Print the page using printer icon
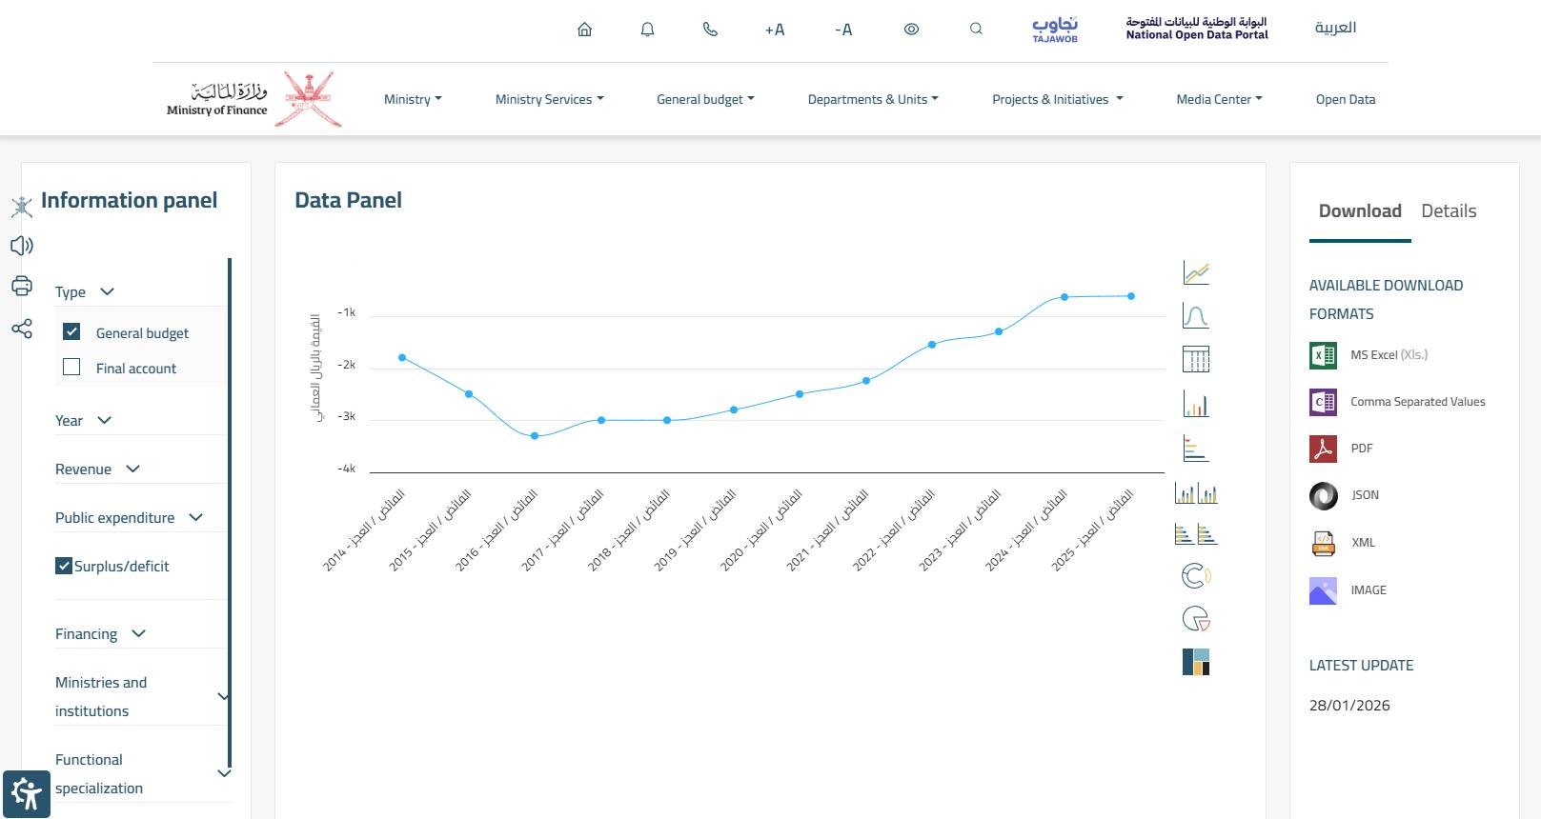This screenshot has height=819, width=1541. (22, 286)
